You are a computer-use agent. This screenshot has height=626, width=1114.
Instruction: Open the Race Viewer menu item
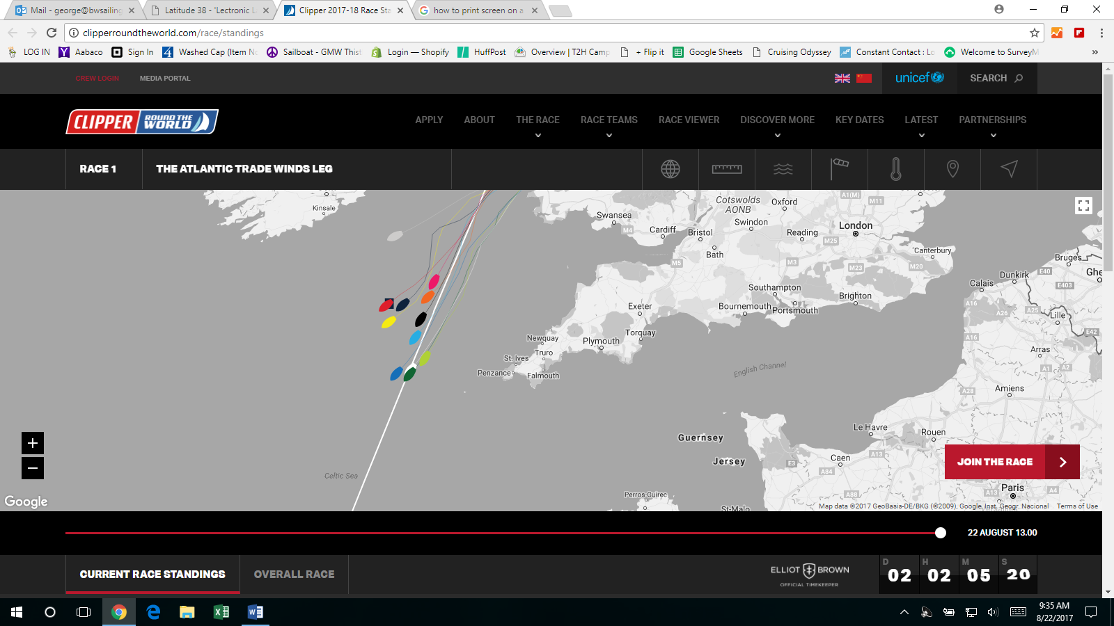(689, 120)
